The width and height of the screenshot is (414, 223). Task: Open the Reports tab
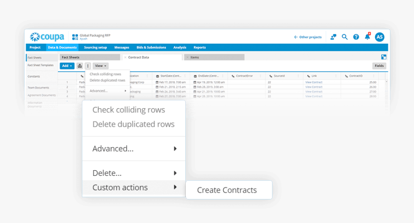(200, 48)
